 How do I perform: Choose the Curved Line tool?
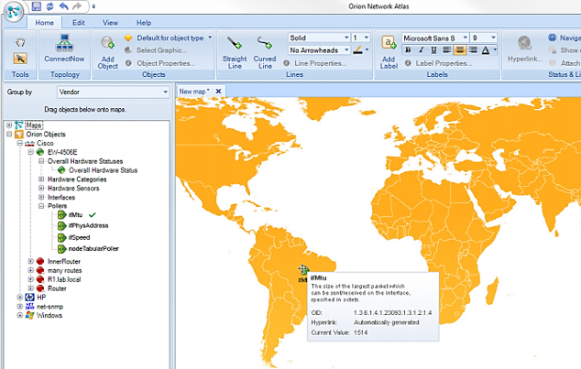(265, 52)
